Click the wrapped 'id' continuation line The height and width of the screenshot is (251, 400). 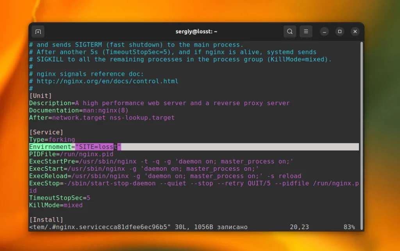tap(33, 191)
